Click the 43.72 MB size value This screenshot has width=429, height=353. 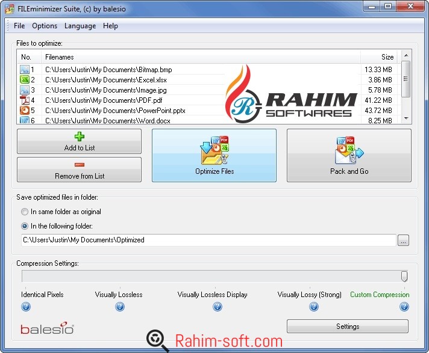click(x=378, y=111)
